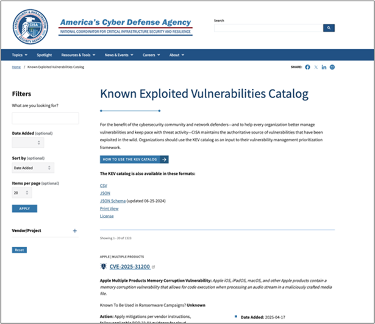Open the CVE-2025-31200 link
The width and height of the screenshot is (375, 324).
(130, 267)
